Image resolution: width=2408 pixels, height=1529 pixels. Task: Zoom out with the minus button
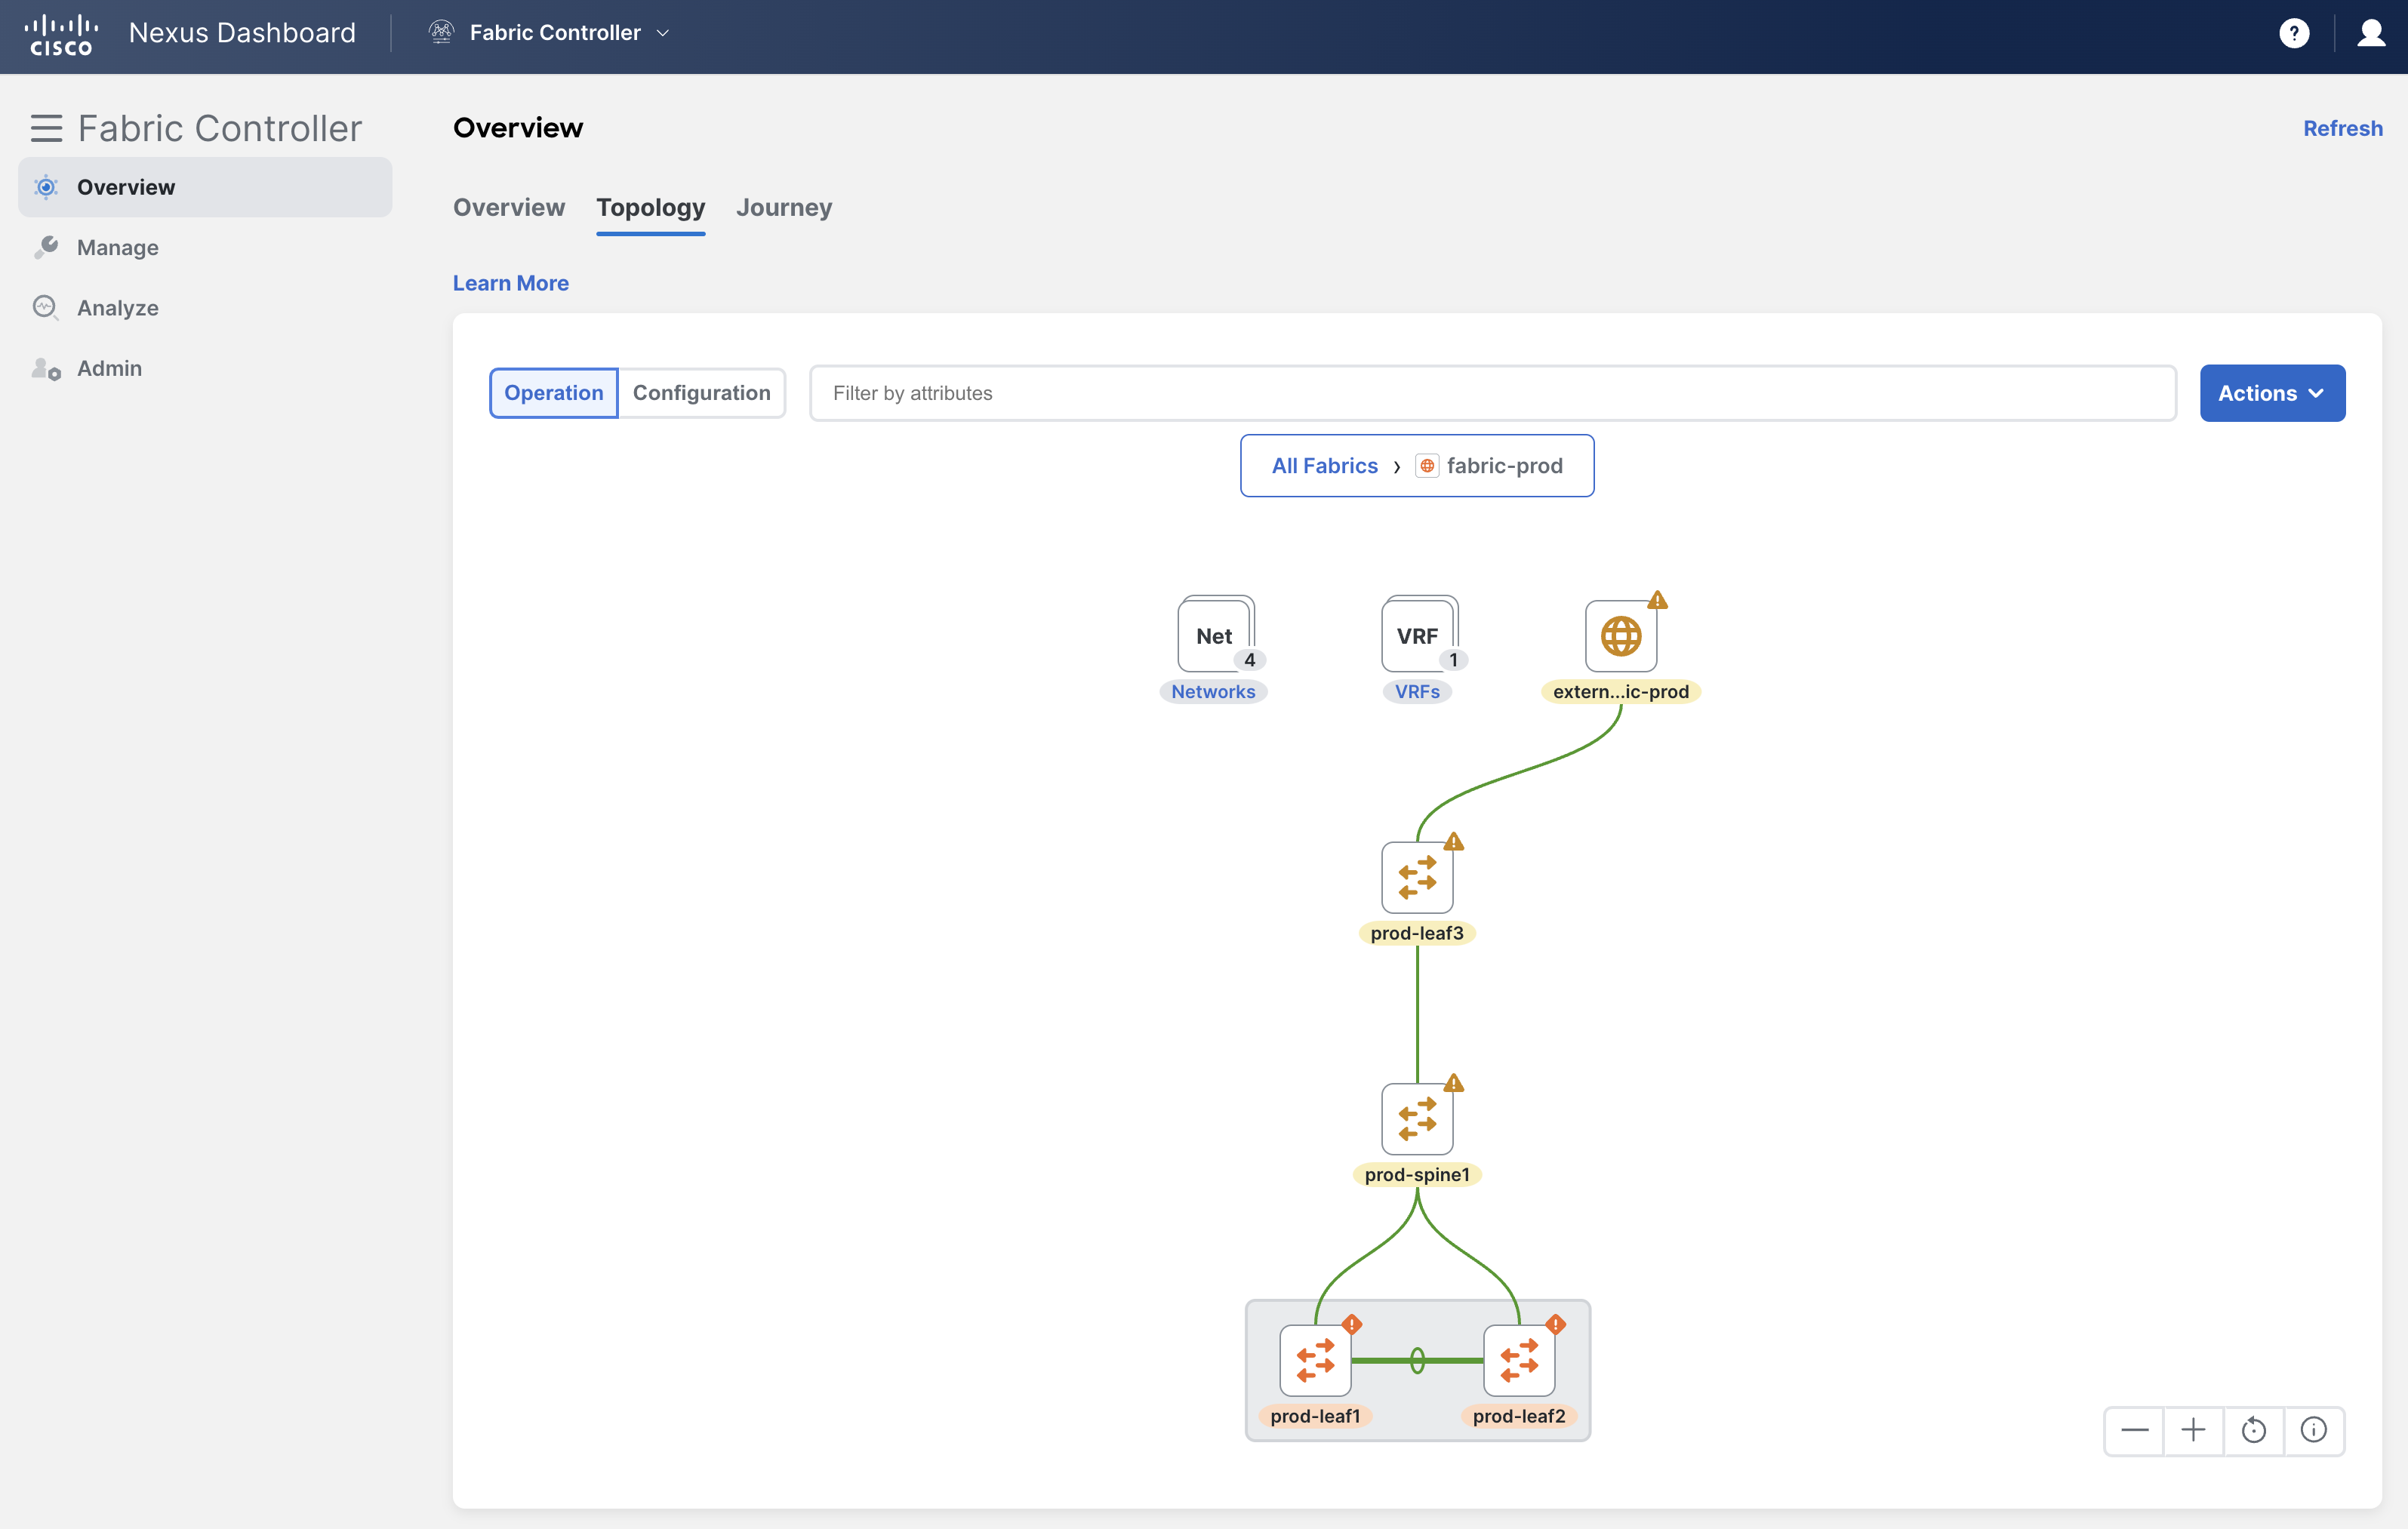2134,1430
